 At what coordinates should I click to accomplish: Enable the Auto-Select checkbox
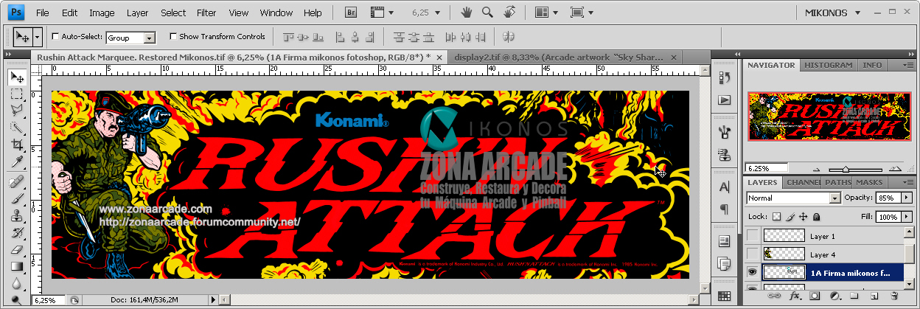pyautogui.click(x=56, y=36)
